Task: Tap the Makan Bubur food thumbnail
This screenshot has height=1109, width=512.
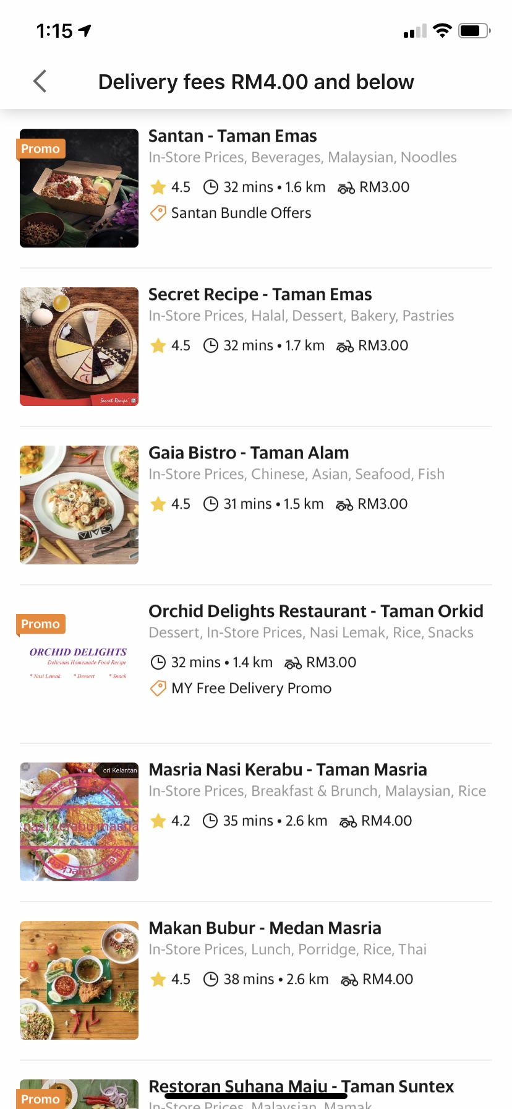Action: [79, 980]
